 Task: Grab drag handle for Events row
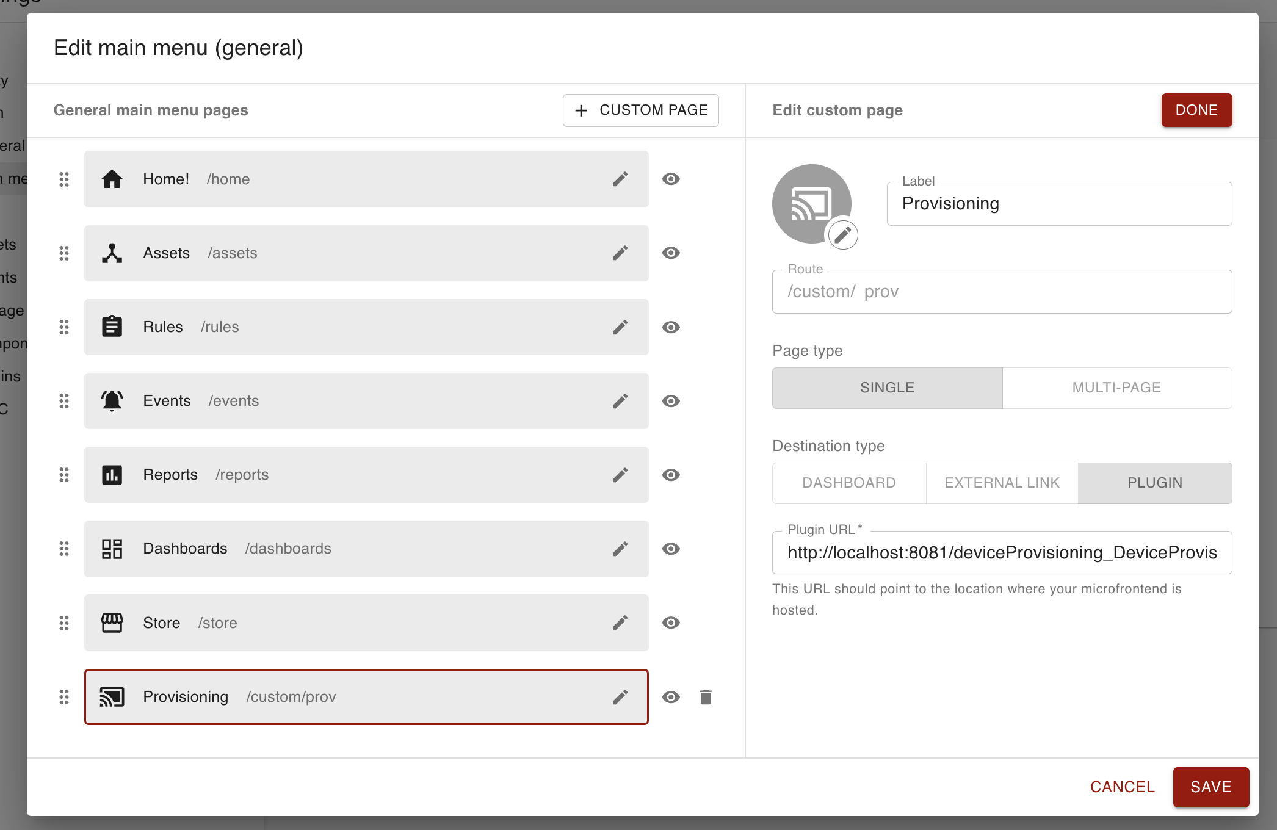(x=64, y=401)
